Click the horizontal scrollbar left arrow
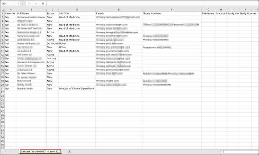259x155 pixels. 222,151
